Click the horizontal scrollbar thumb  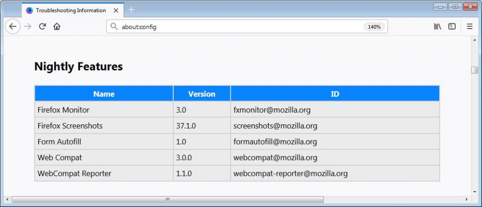pos(168,199)
